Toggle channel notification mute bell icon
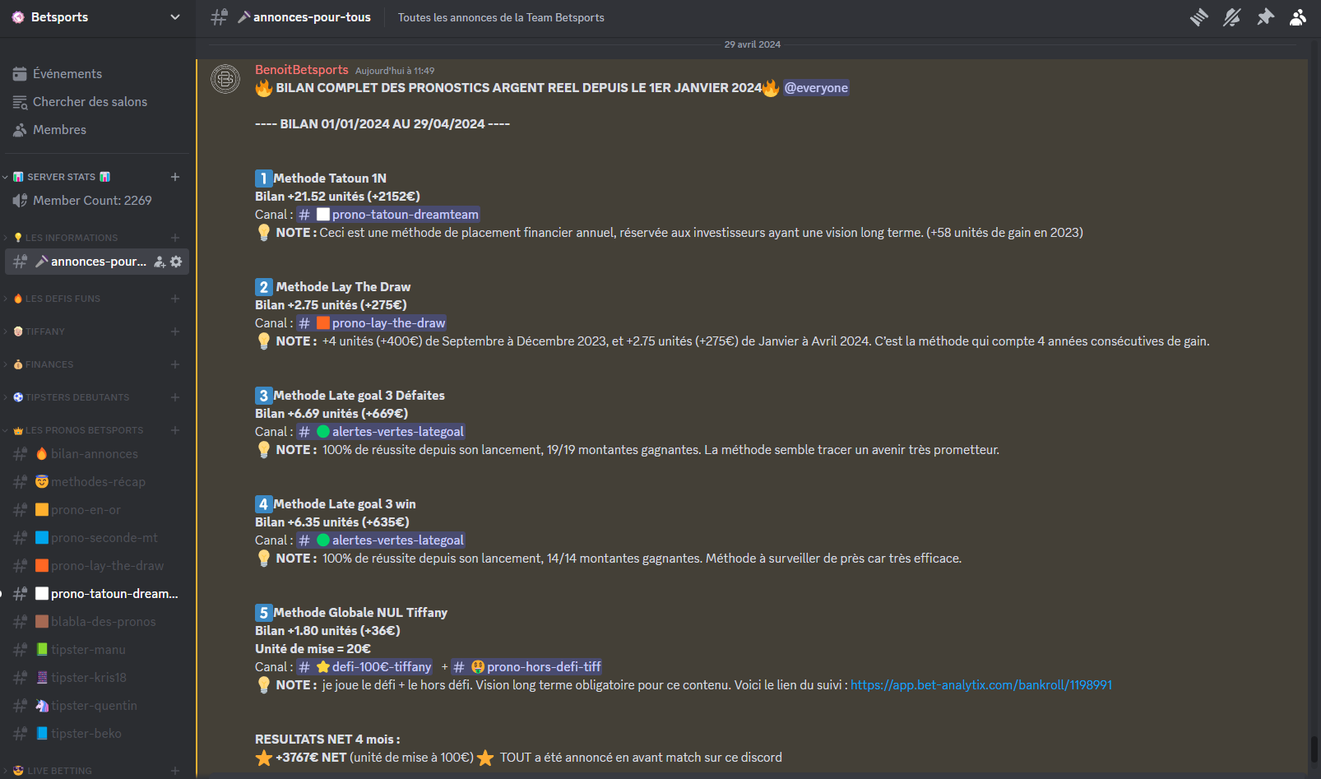The height and width of the screenshot is (779, 1321). 1231,17
